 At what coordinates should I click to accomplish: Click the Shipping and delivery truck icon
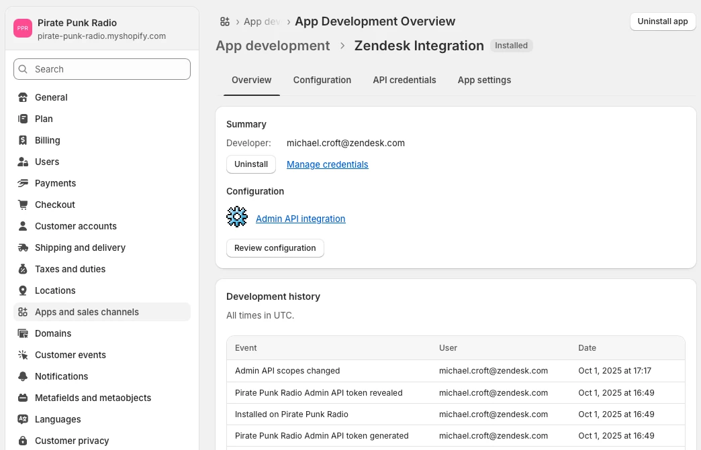click(23, 247)
